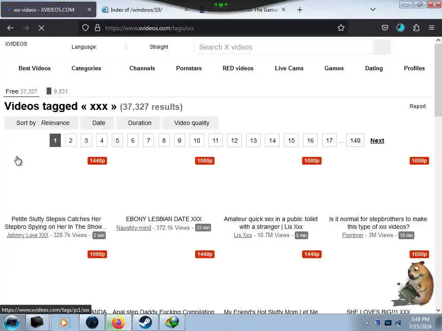
Task: Open the Firefox hamburger application menu
Action: click(432, 28)
